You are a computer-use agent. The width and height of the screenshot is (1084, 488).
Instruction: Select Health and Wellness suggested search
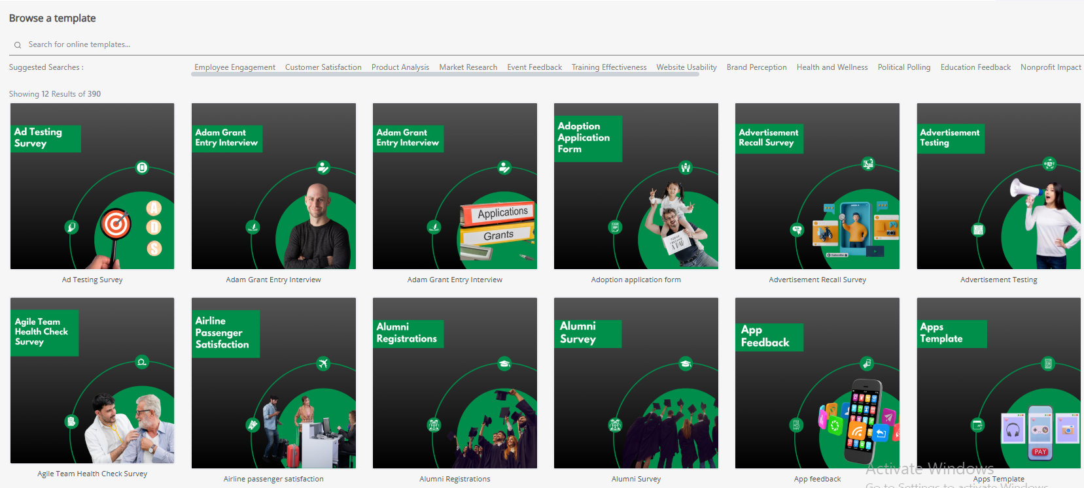[832, 67]
